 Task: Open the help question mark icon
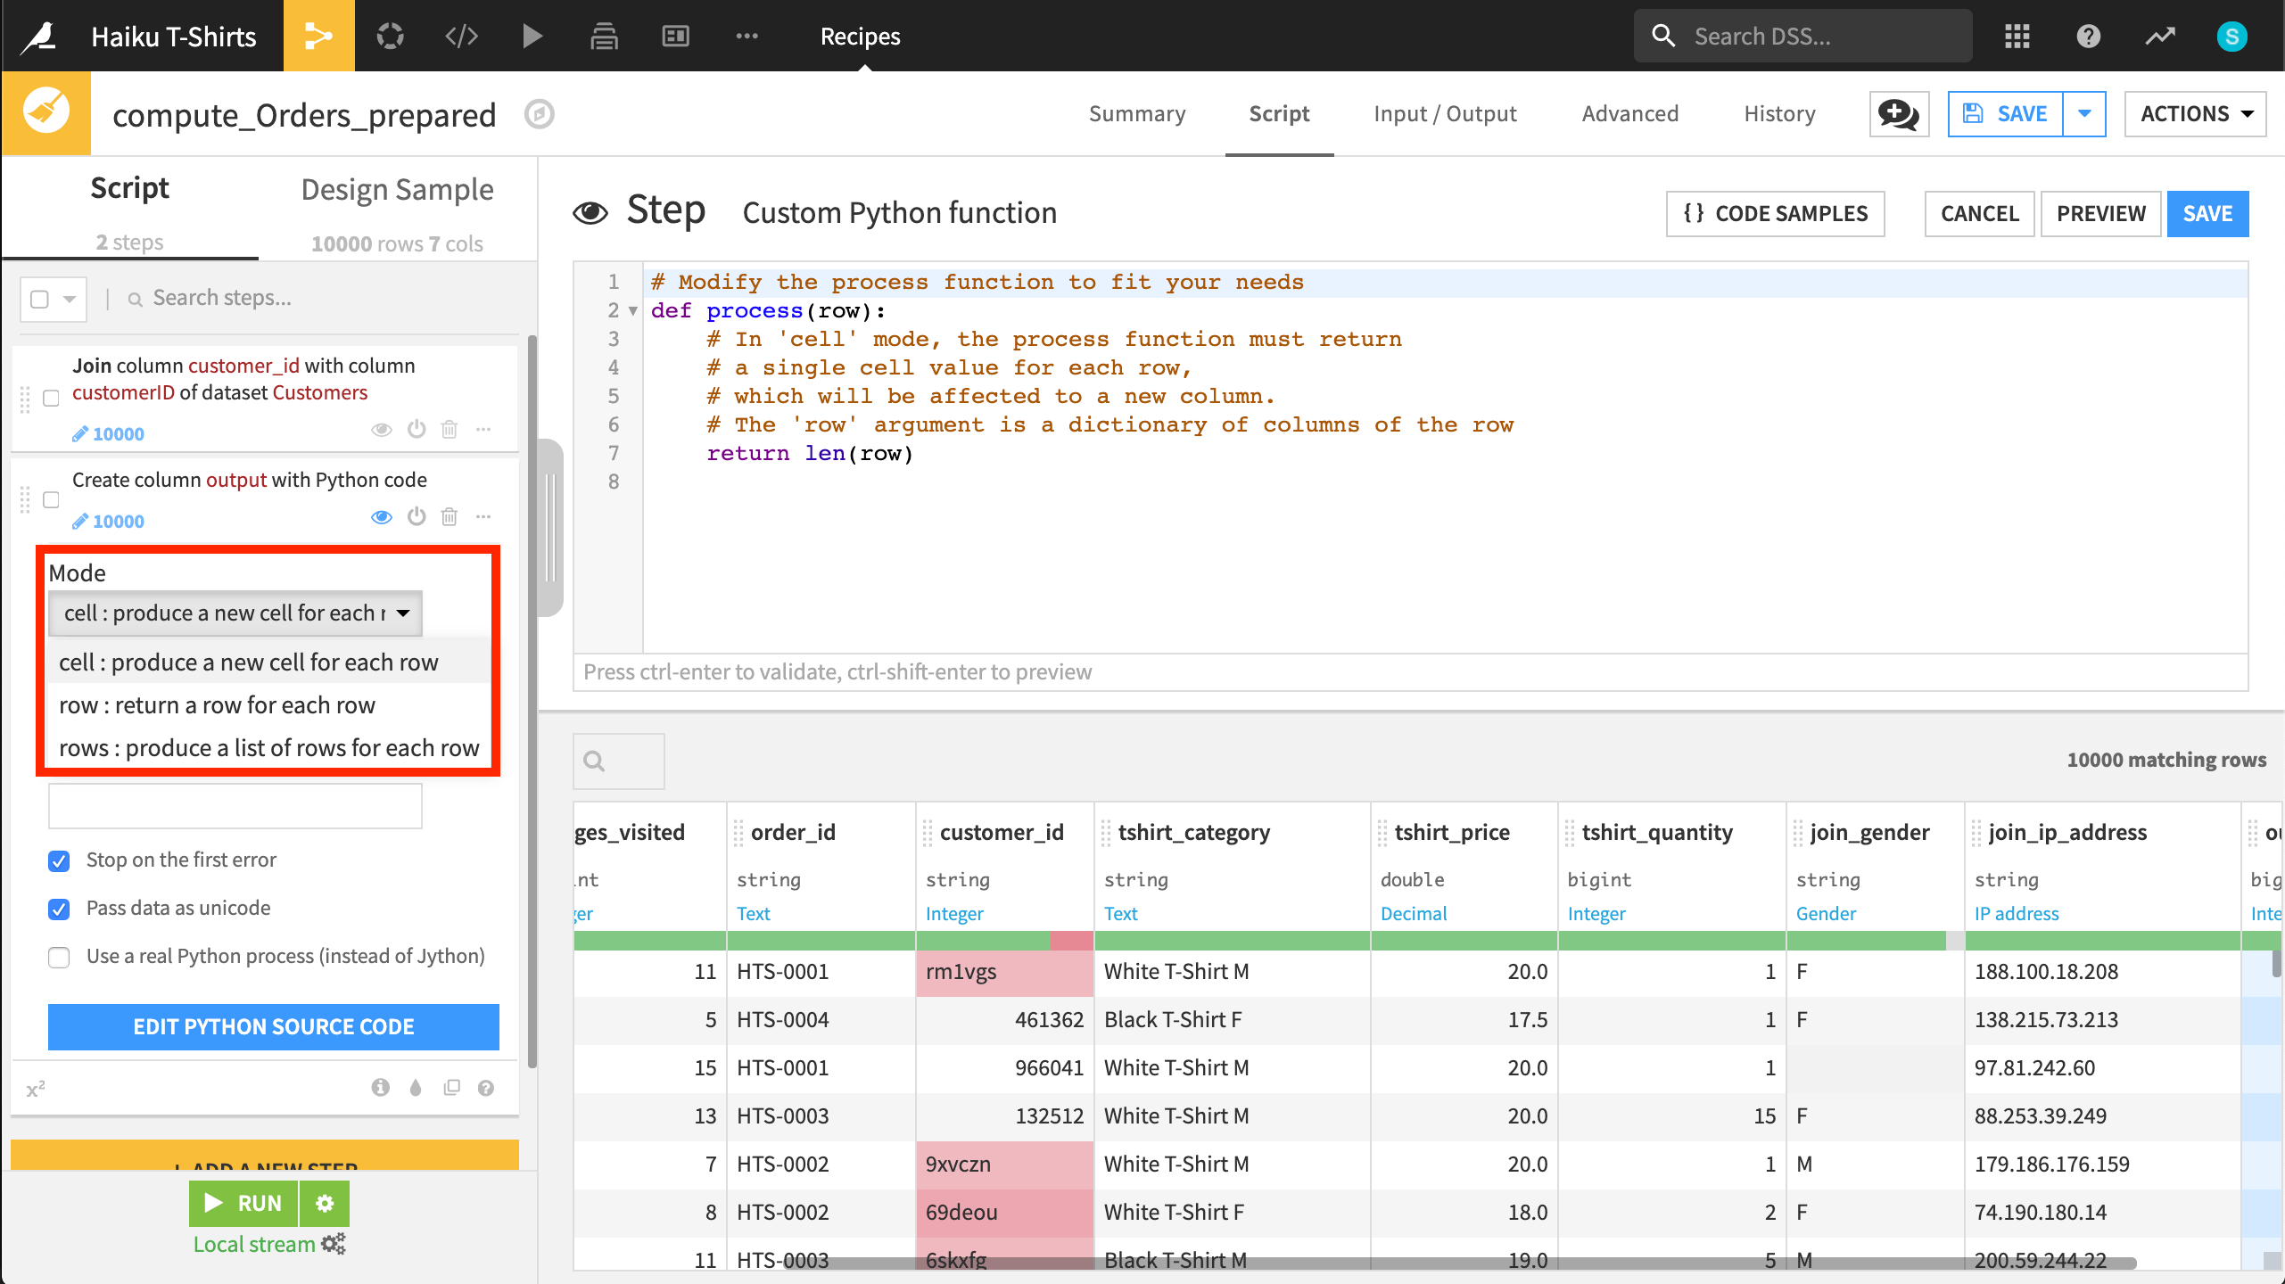(2089, 36)
